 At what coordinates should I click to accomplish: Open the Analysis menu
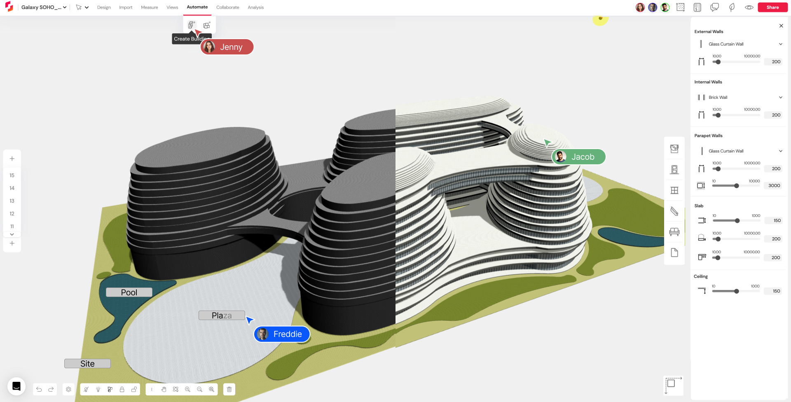coord(256,7)
